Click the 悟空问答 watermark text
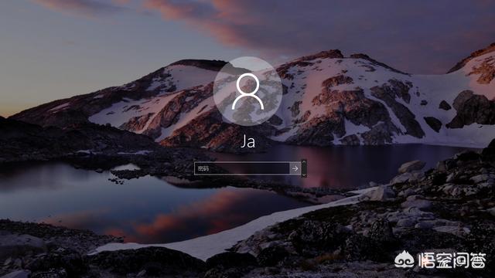Viewport: 495px width, 278px height. 452,260
